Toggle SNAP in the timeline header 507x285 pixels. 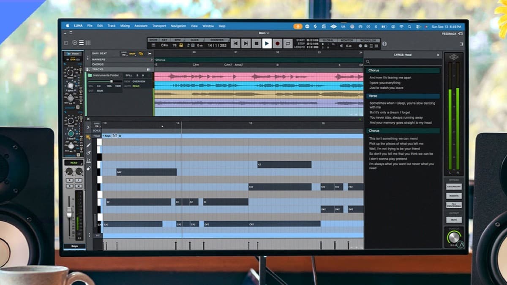click(x=132, y=54)
